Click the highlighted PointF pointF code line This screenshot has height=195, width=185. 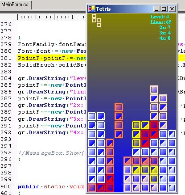pos(52,58)
